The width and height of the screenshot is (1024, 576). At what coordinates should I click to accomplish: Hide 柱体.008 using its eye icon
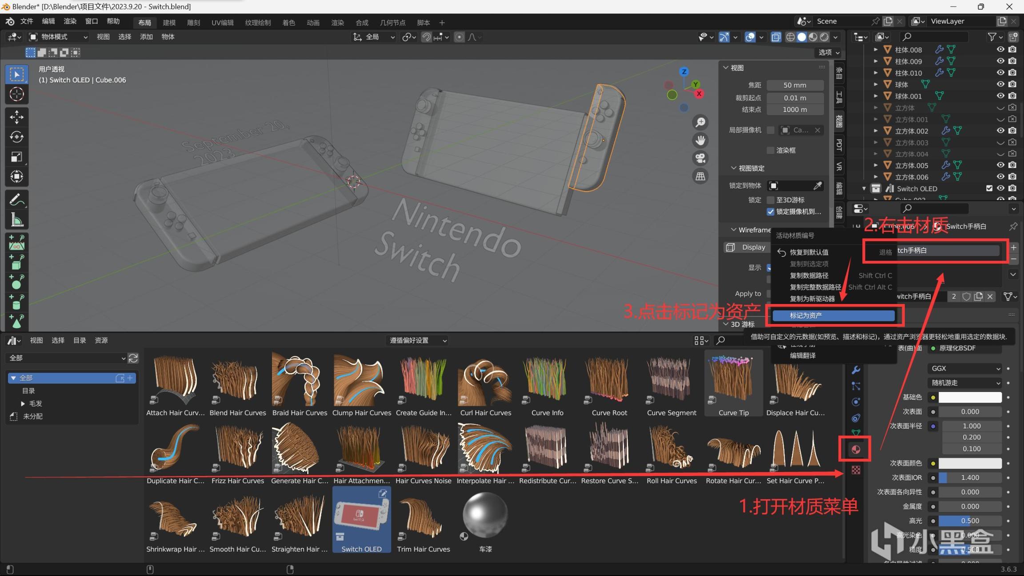pos(1000,49)
